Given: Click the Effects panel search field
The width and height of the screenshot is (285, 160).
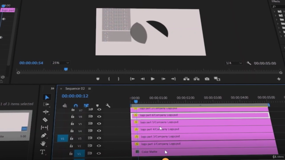Looking at the screenshot, I should [x=278, y=6].
